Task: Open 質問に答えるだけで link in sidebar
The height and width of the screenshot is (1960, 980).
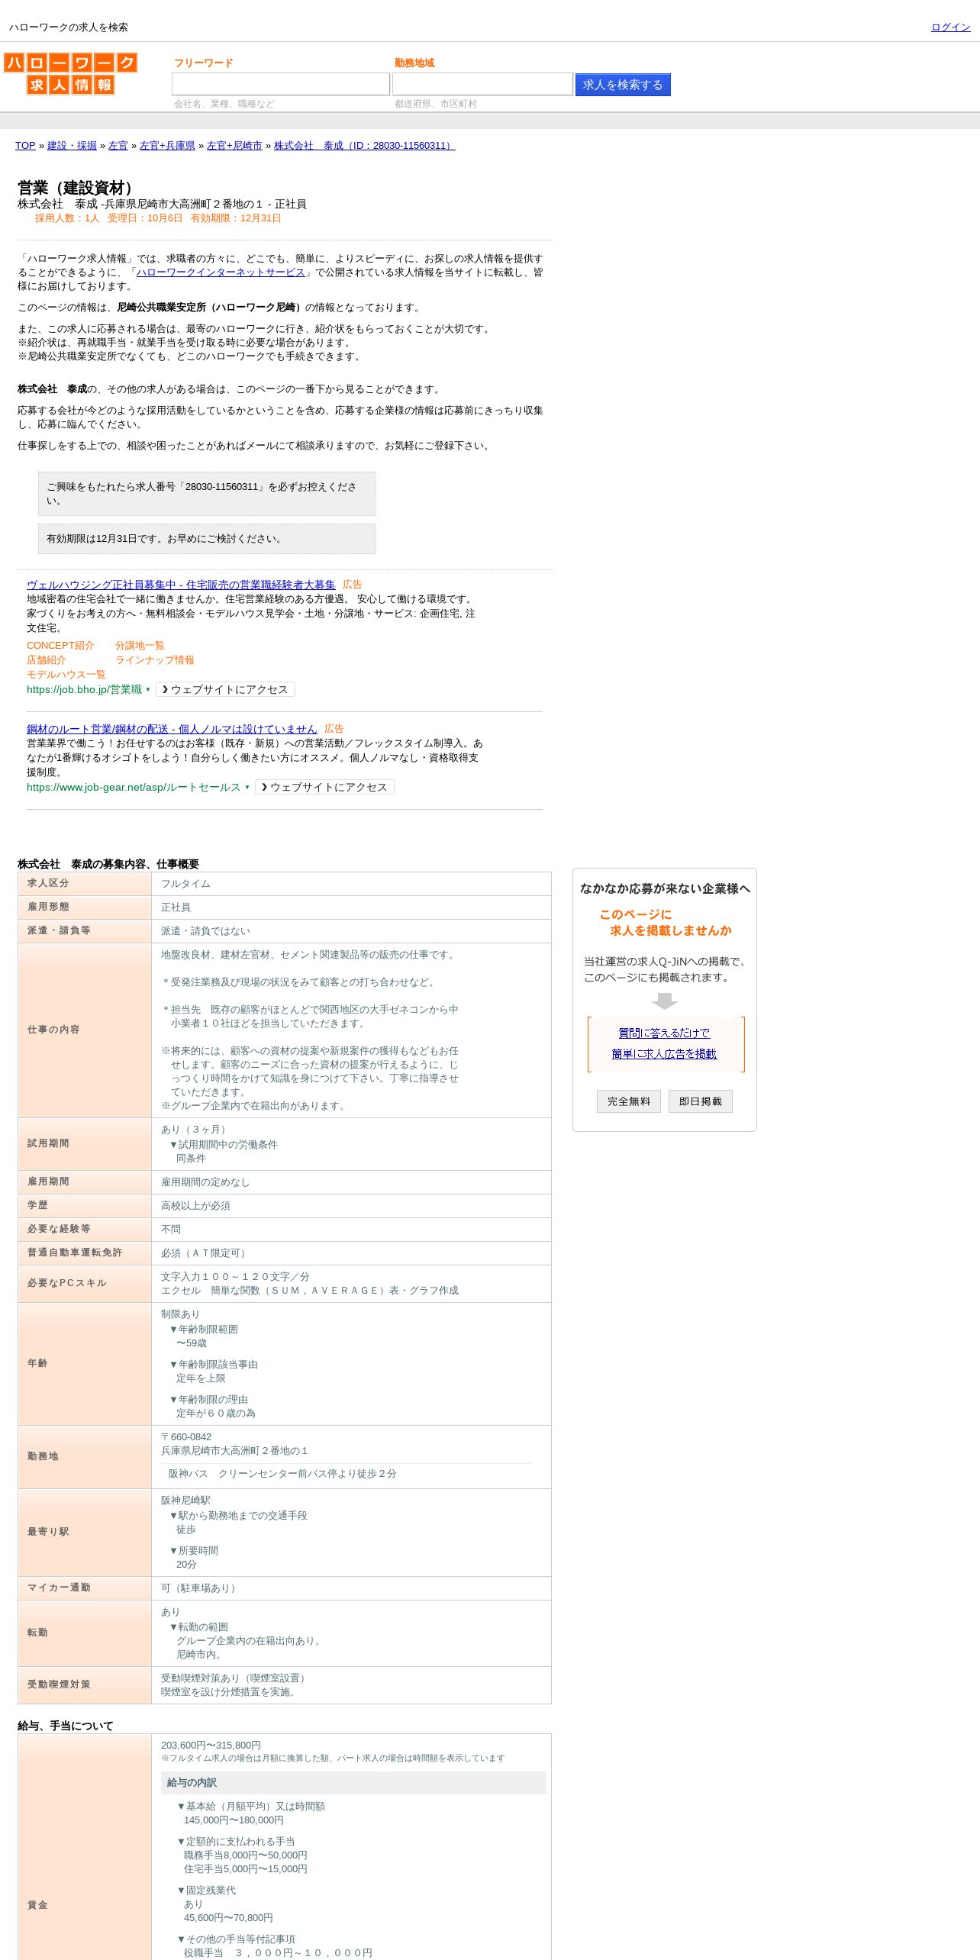Action: (664, 1033)
